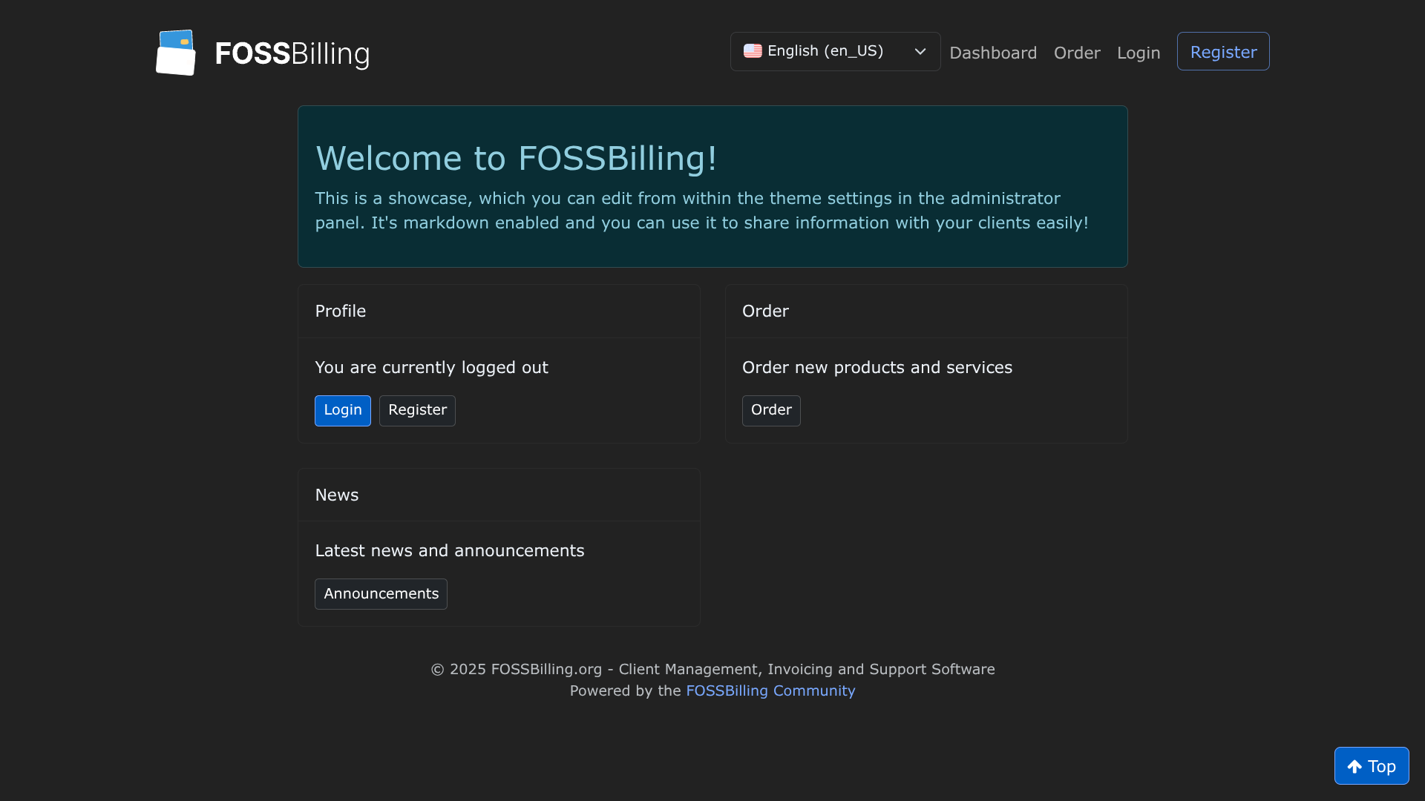
Task: Open Login in the top navigation
Action: pyautogui.click(x=1139, y=53)
